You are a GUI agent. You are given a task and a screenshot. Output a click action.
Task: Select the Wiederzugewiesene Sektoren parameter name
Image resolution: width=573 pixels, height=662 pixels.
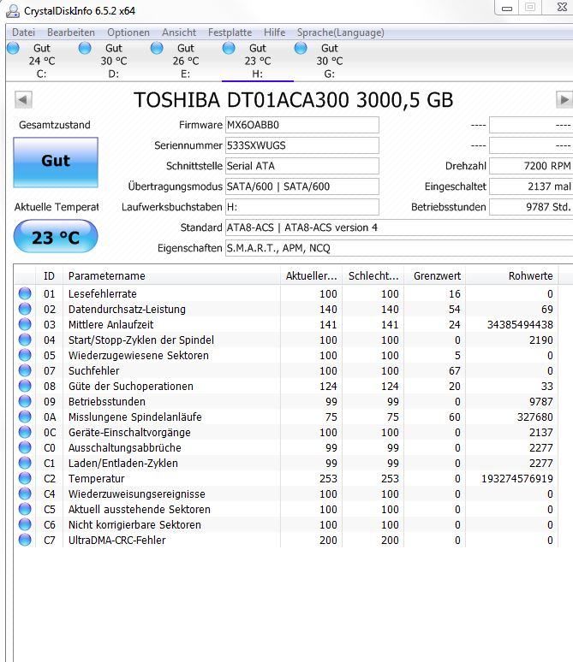click(138, 356)
